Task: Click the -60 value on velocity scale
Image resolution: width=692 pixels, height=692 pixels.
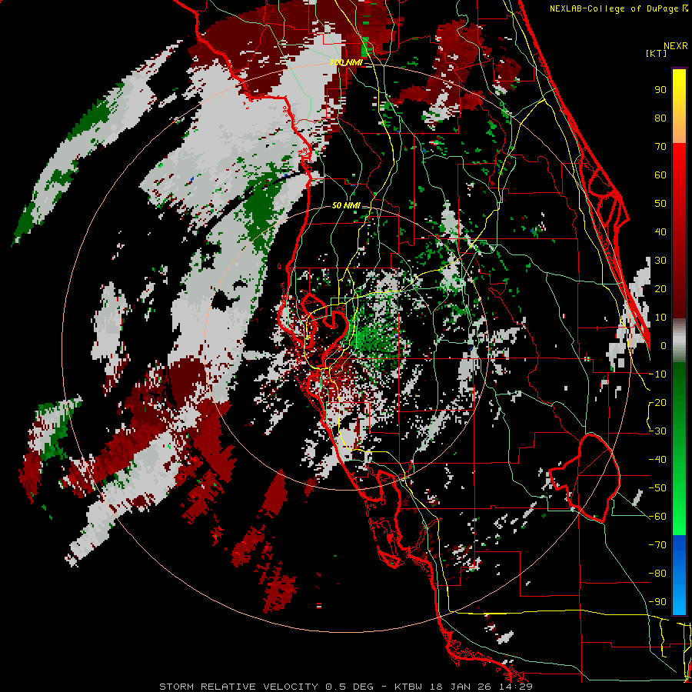Action: (x=657, y=517)
